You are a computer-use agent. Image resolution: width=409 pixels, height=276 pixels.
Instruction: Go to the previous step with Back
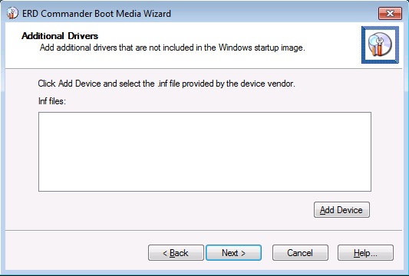(x=176, y=253)
